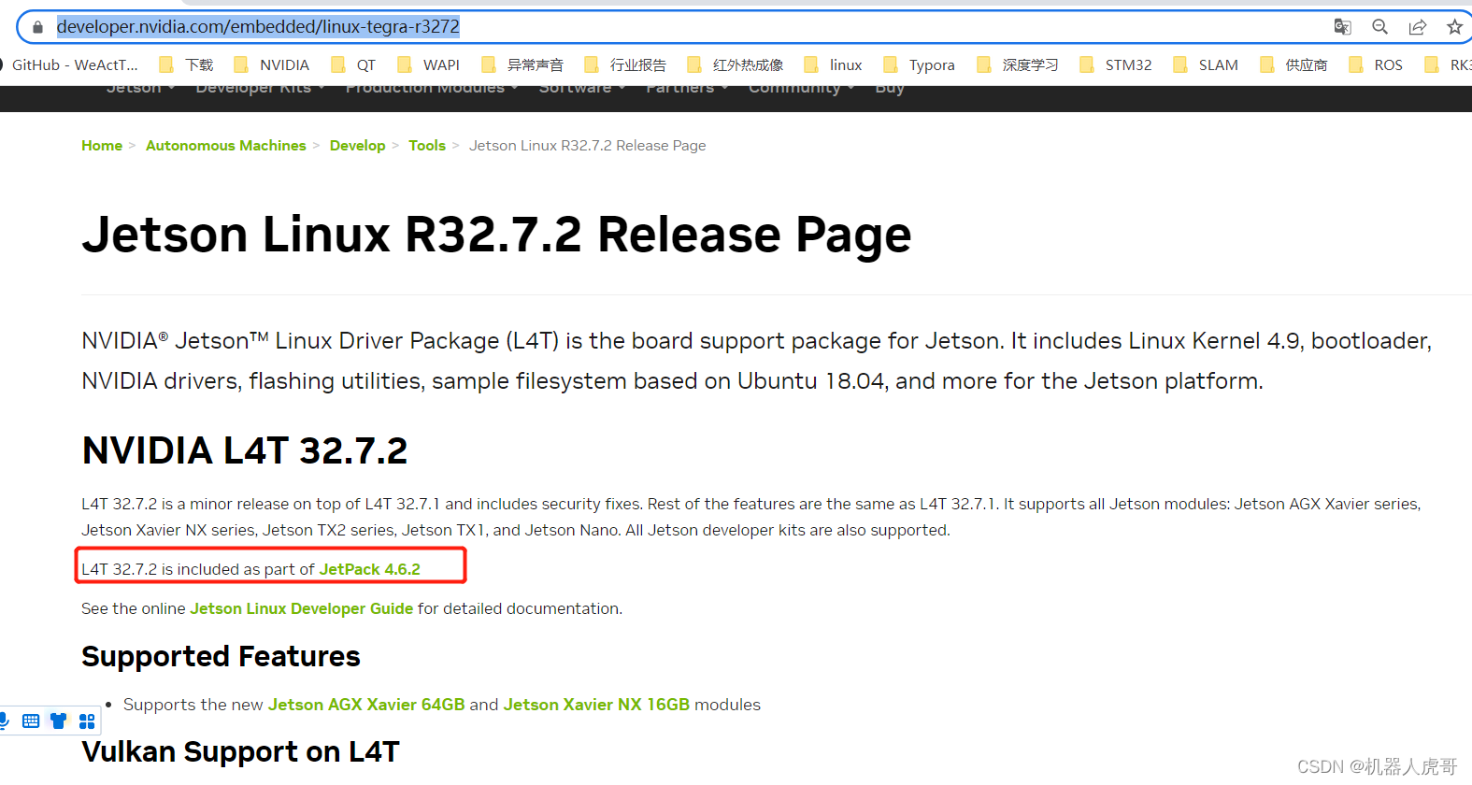1472x785 pixels.
Task: Click the 'NVIDIA L4T 32.7.2' heading
Action: 245,450
